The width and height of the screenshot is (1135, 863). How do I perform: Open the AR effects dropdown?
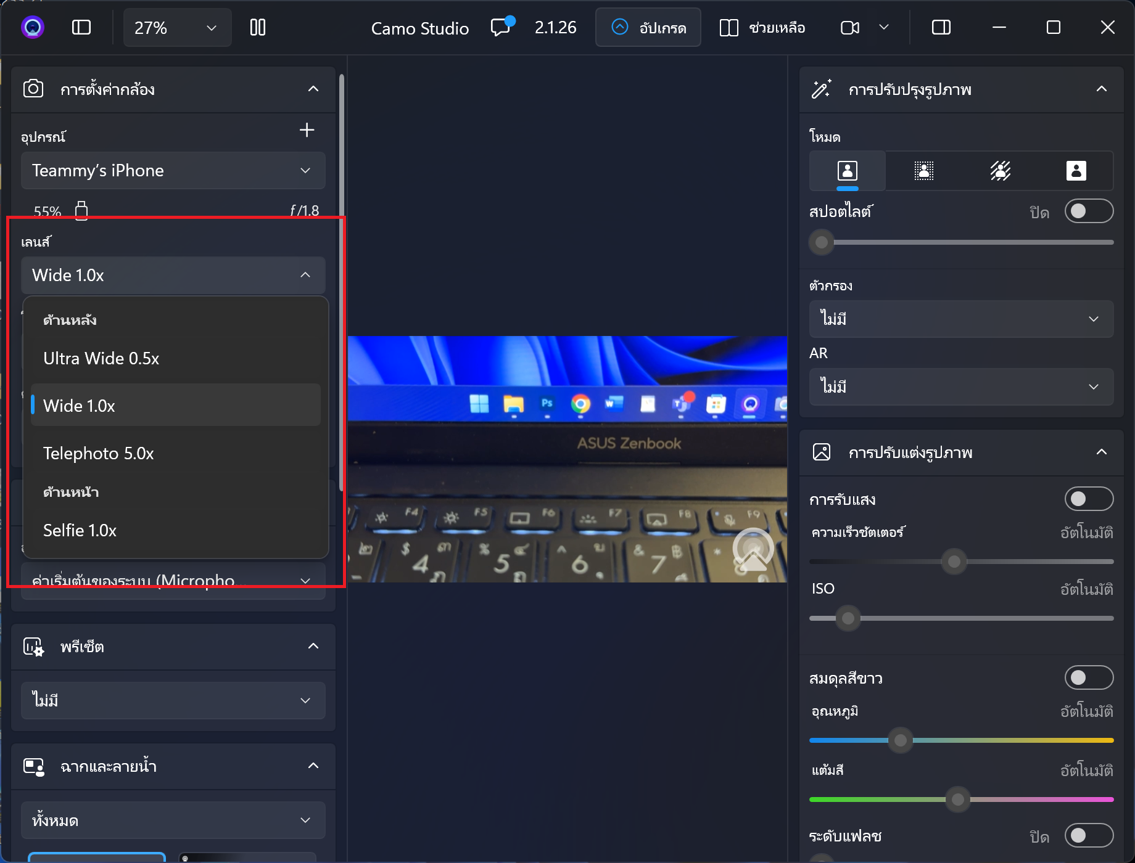pos(961,387)
